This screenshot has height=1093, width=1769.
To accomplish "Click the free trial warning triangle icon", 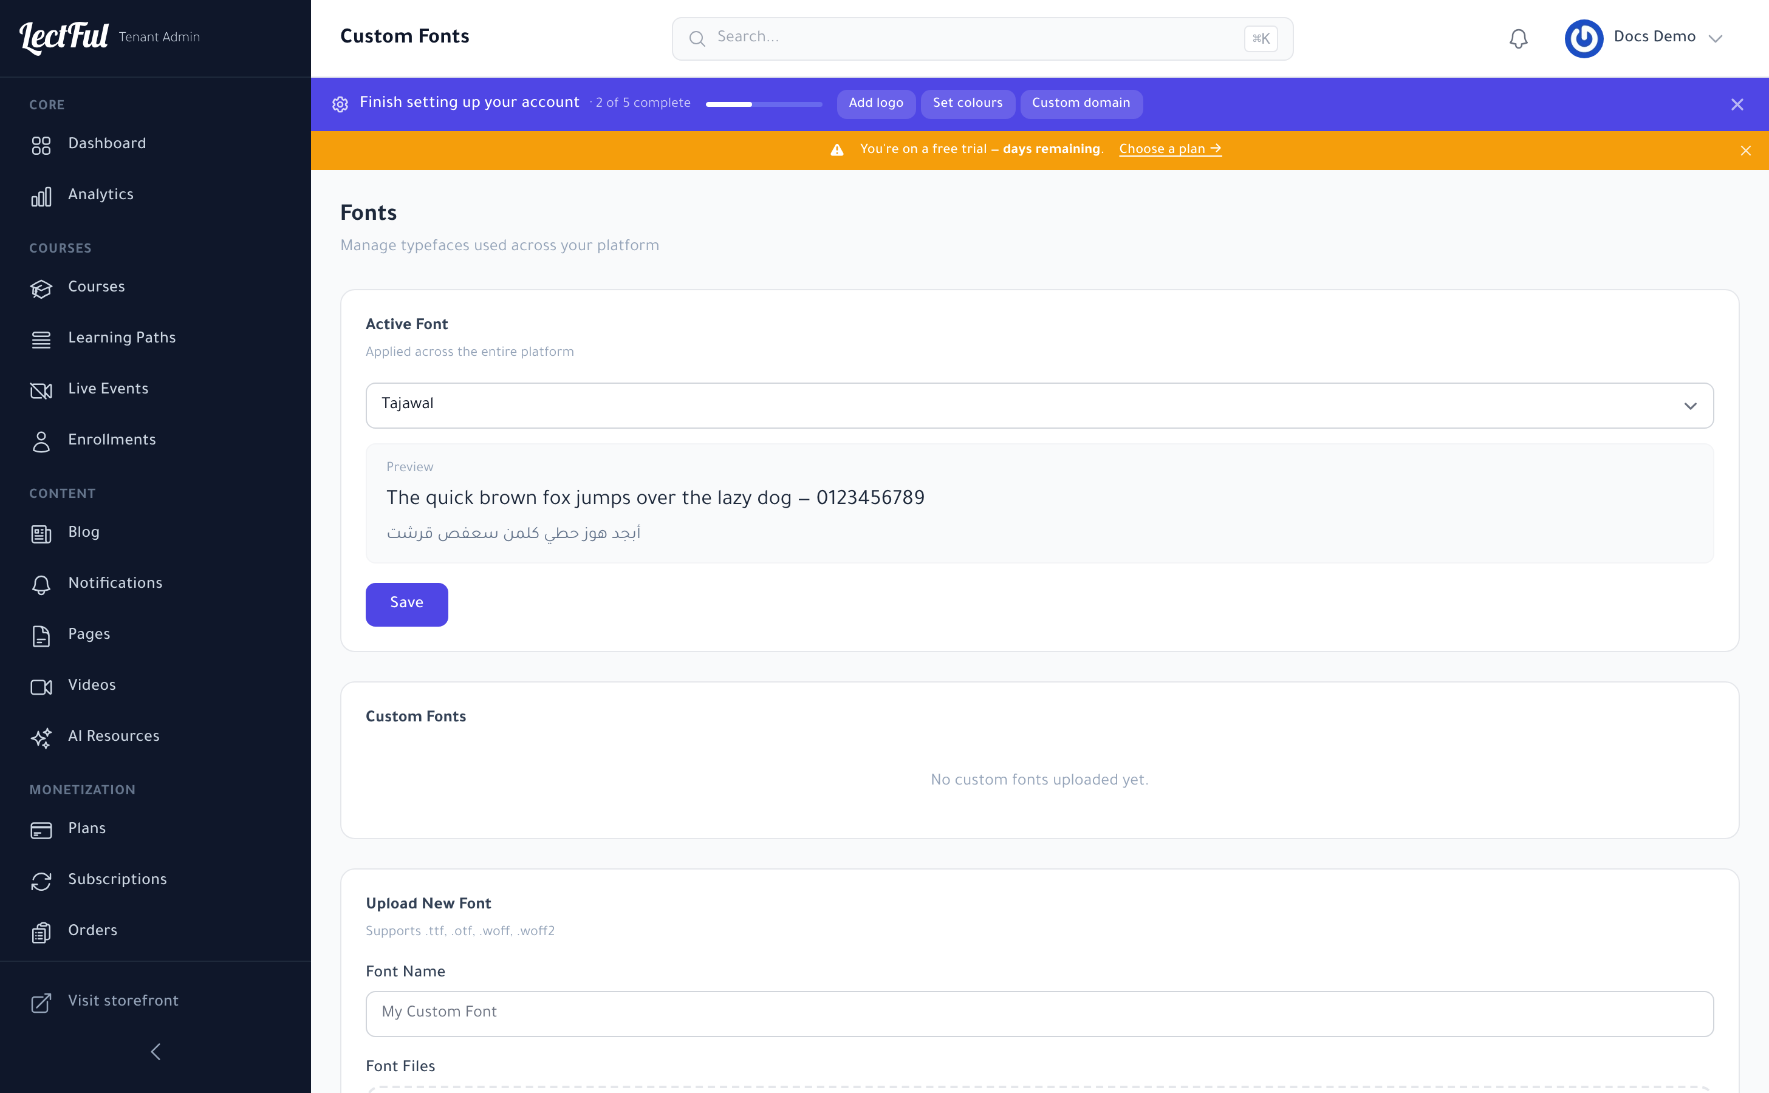I will pos(837,149).
